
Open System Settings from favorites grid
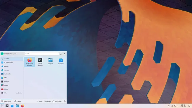(40, 62)
